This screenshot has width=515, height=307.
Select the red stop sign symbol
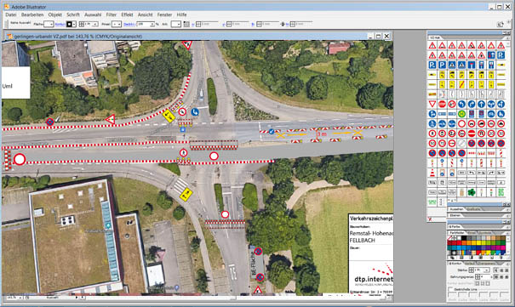tap(442, 105)
